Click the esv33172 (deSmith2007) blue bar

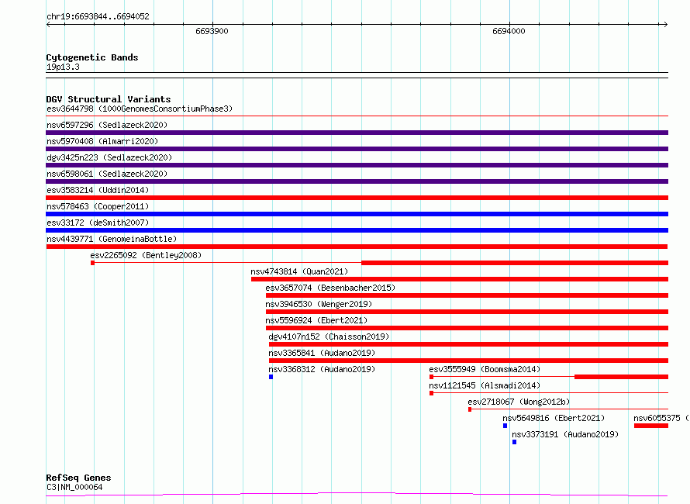point(357,230)
